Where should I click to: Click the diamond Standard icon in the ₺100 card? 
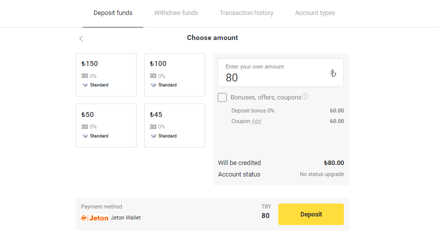tap(153, 85)
